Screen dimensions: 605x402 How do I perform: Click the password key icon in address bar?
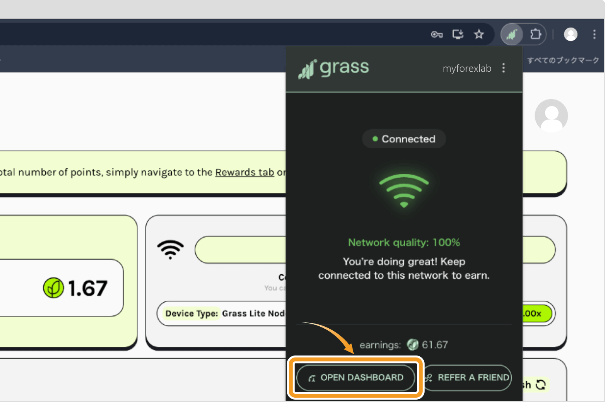(437, 35)
